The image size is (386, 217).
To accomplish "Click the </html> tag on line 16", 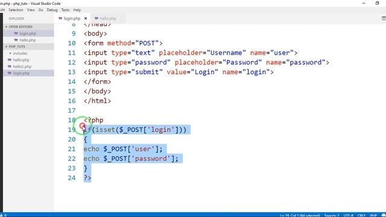I will 97,101.
